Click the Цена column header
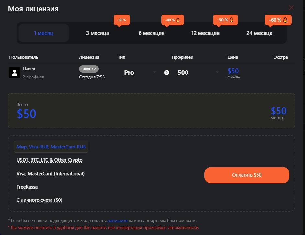The image size is (305, 235). [x=233, y=57]
